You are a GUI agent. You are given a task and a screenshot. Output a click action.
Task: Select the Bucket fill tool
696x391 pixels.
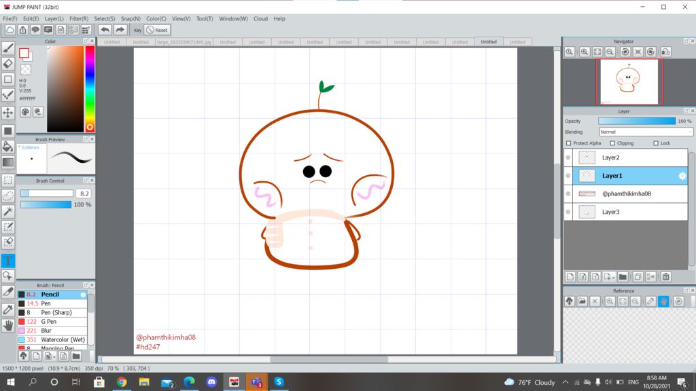tap(8, 147)
